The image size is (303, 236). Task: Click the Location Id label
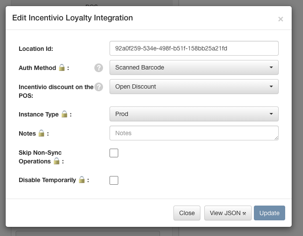coord(36,49)
